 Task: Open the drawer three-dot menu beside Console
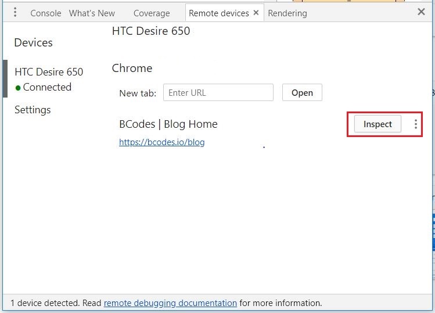pos(15,12)
